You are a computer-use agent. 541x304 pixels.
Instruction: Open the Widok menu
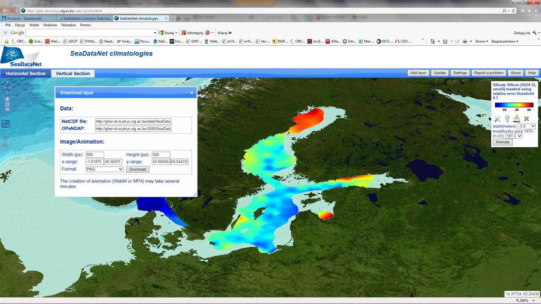coord(34,25)
